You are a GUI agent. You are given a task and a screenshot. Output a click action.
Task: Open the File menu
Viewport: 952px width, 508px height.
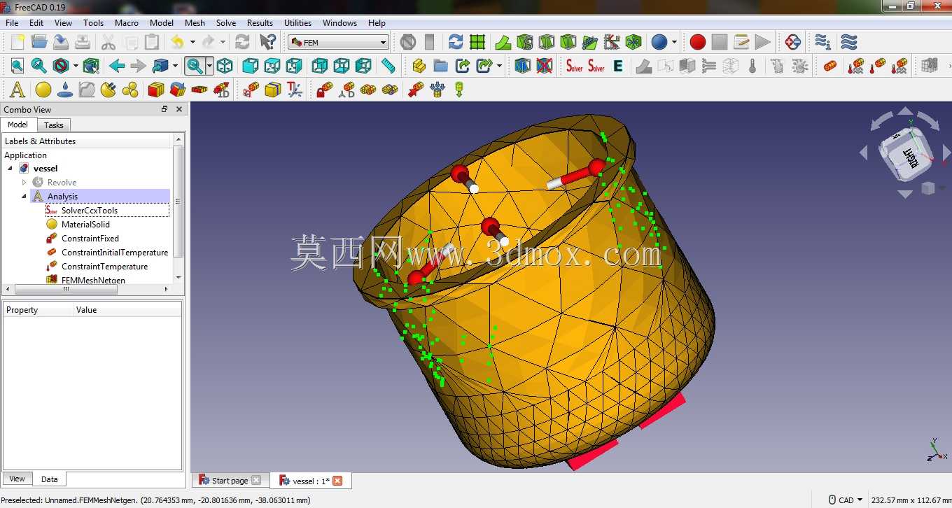coord(12,23)
